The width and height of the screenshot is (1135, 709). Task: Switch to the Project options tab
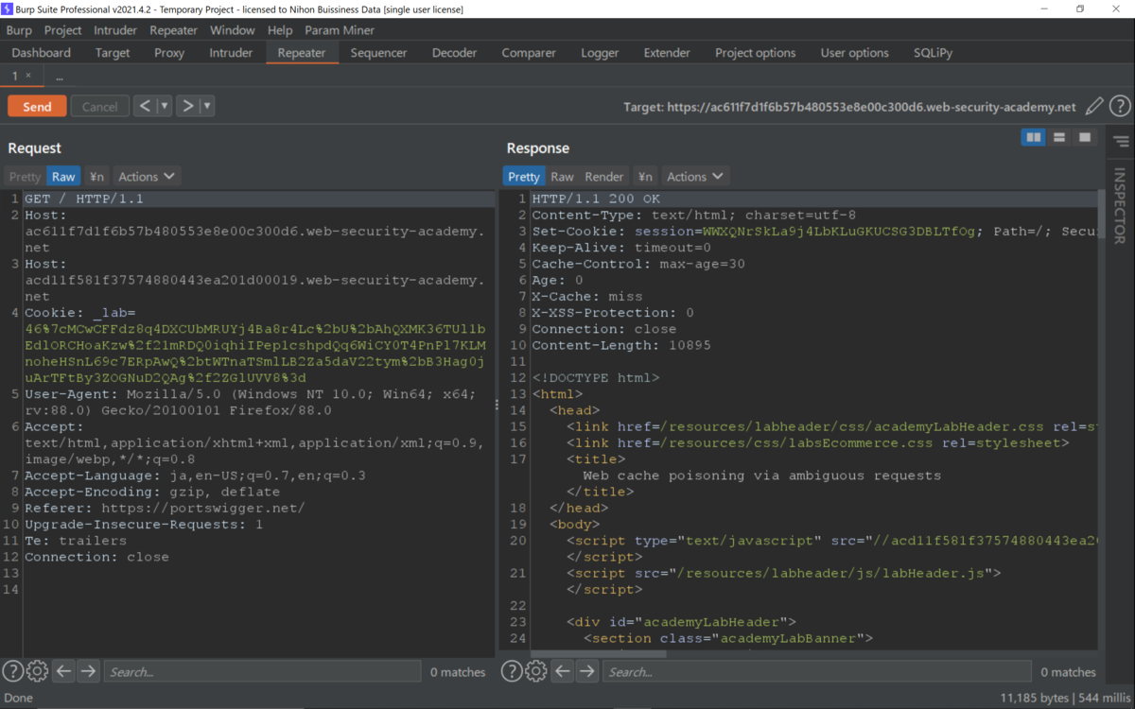click(756, 53)
